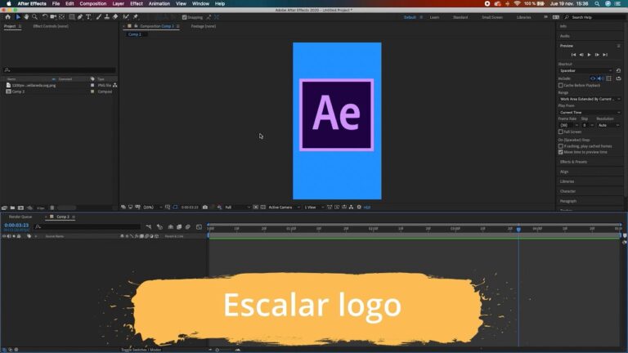Toggle the Snapping checkbox
Image resolution: width=628 pixels, height=353 pixels.
(185, 17)
